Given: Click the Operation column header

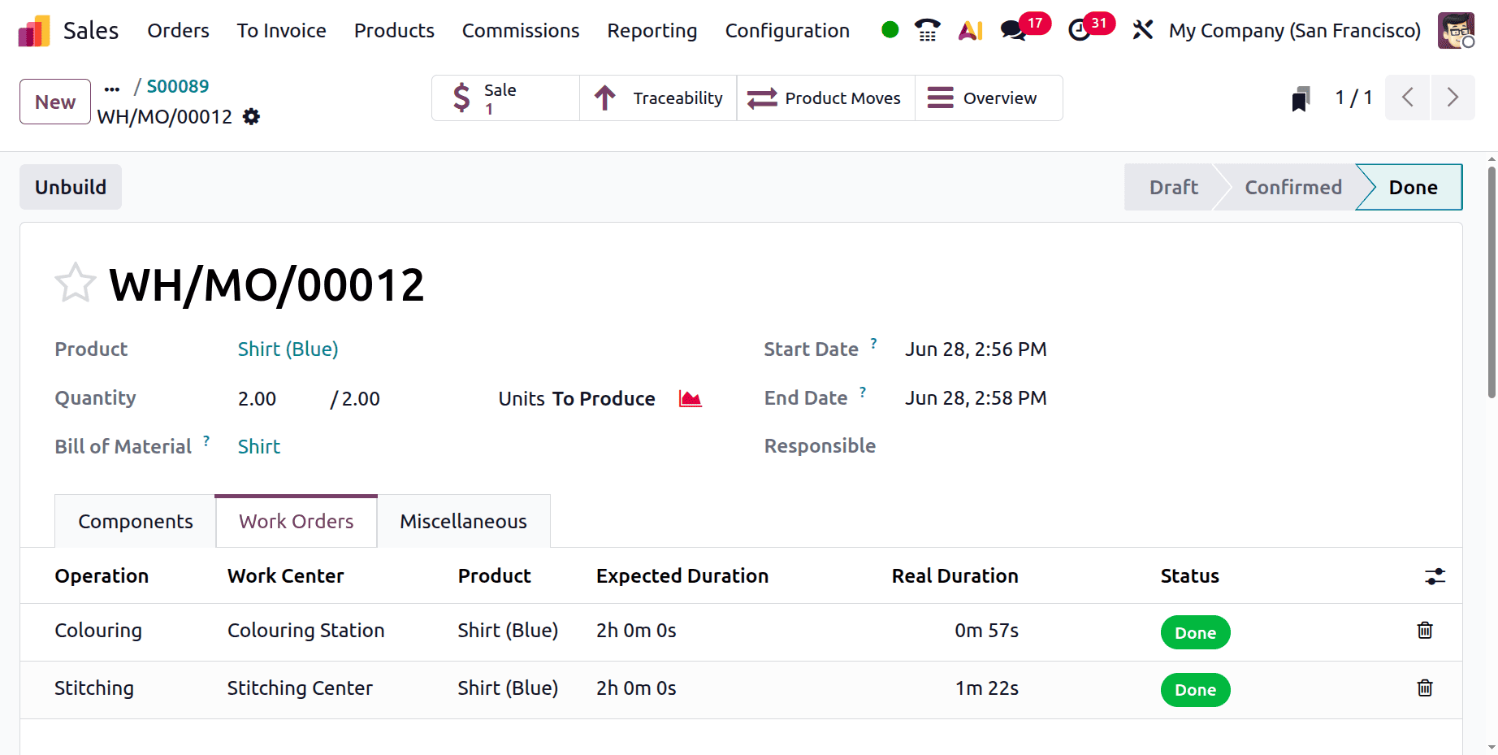Looking at the screenshot, I should (102, 576).
